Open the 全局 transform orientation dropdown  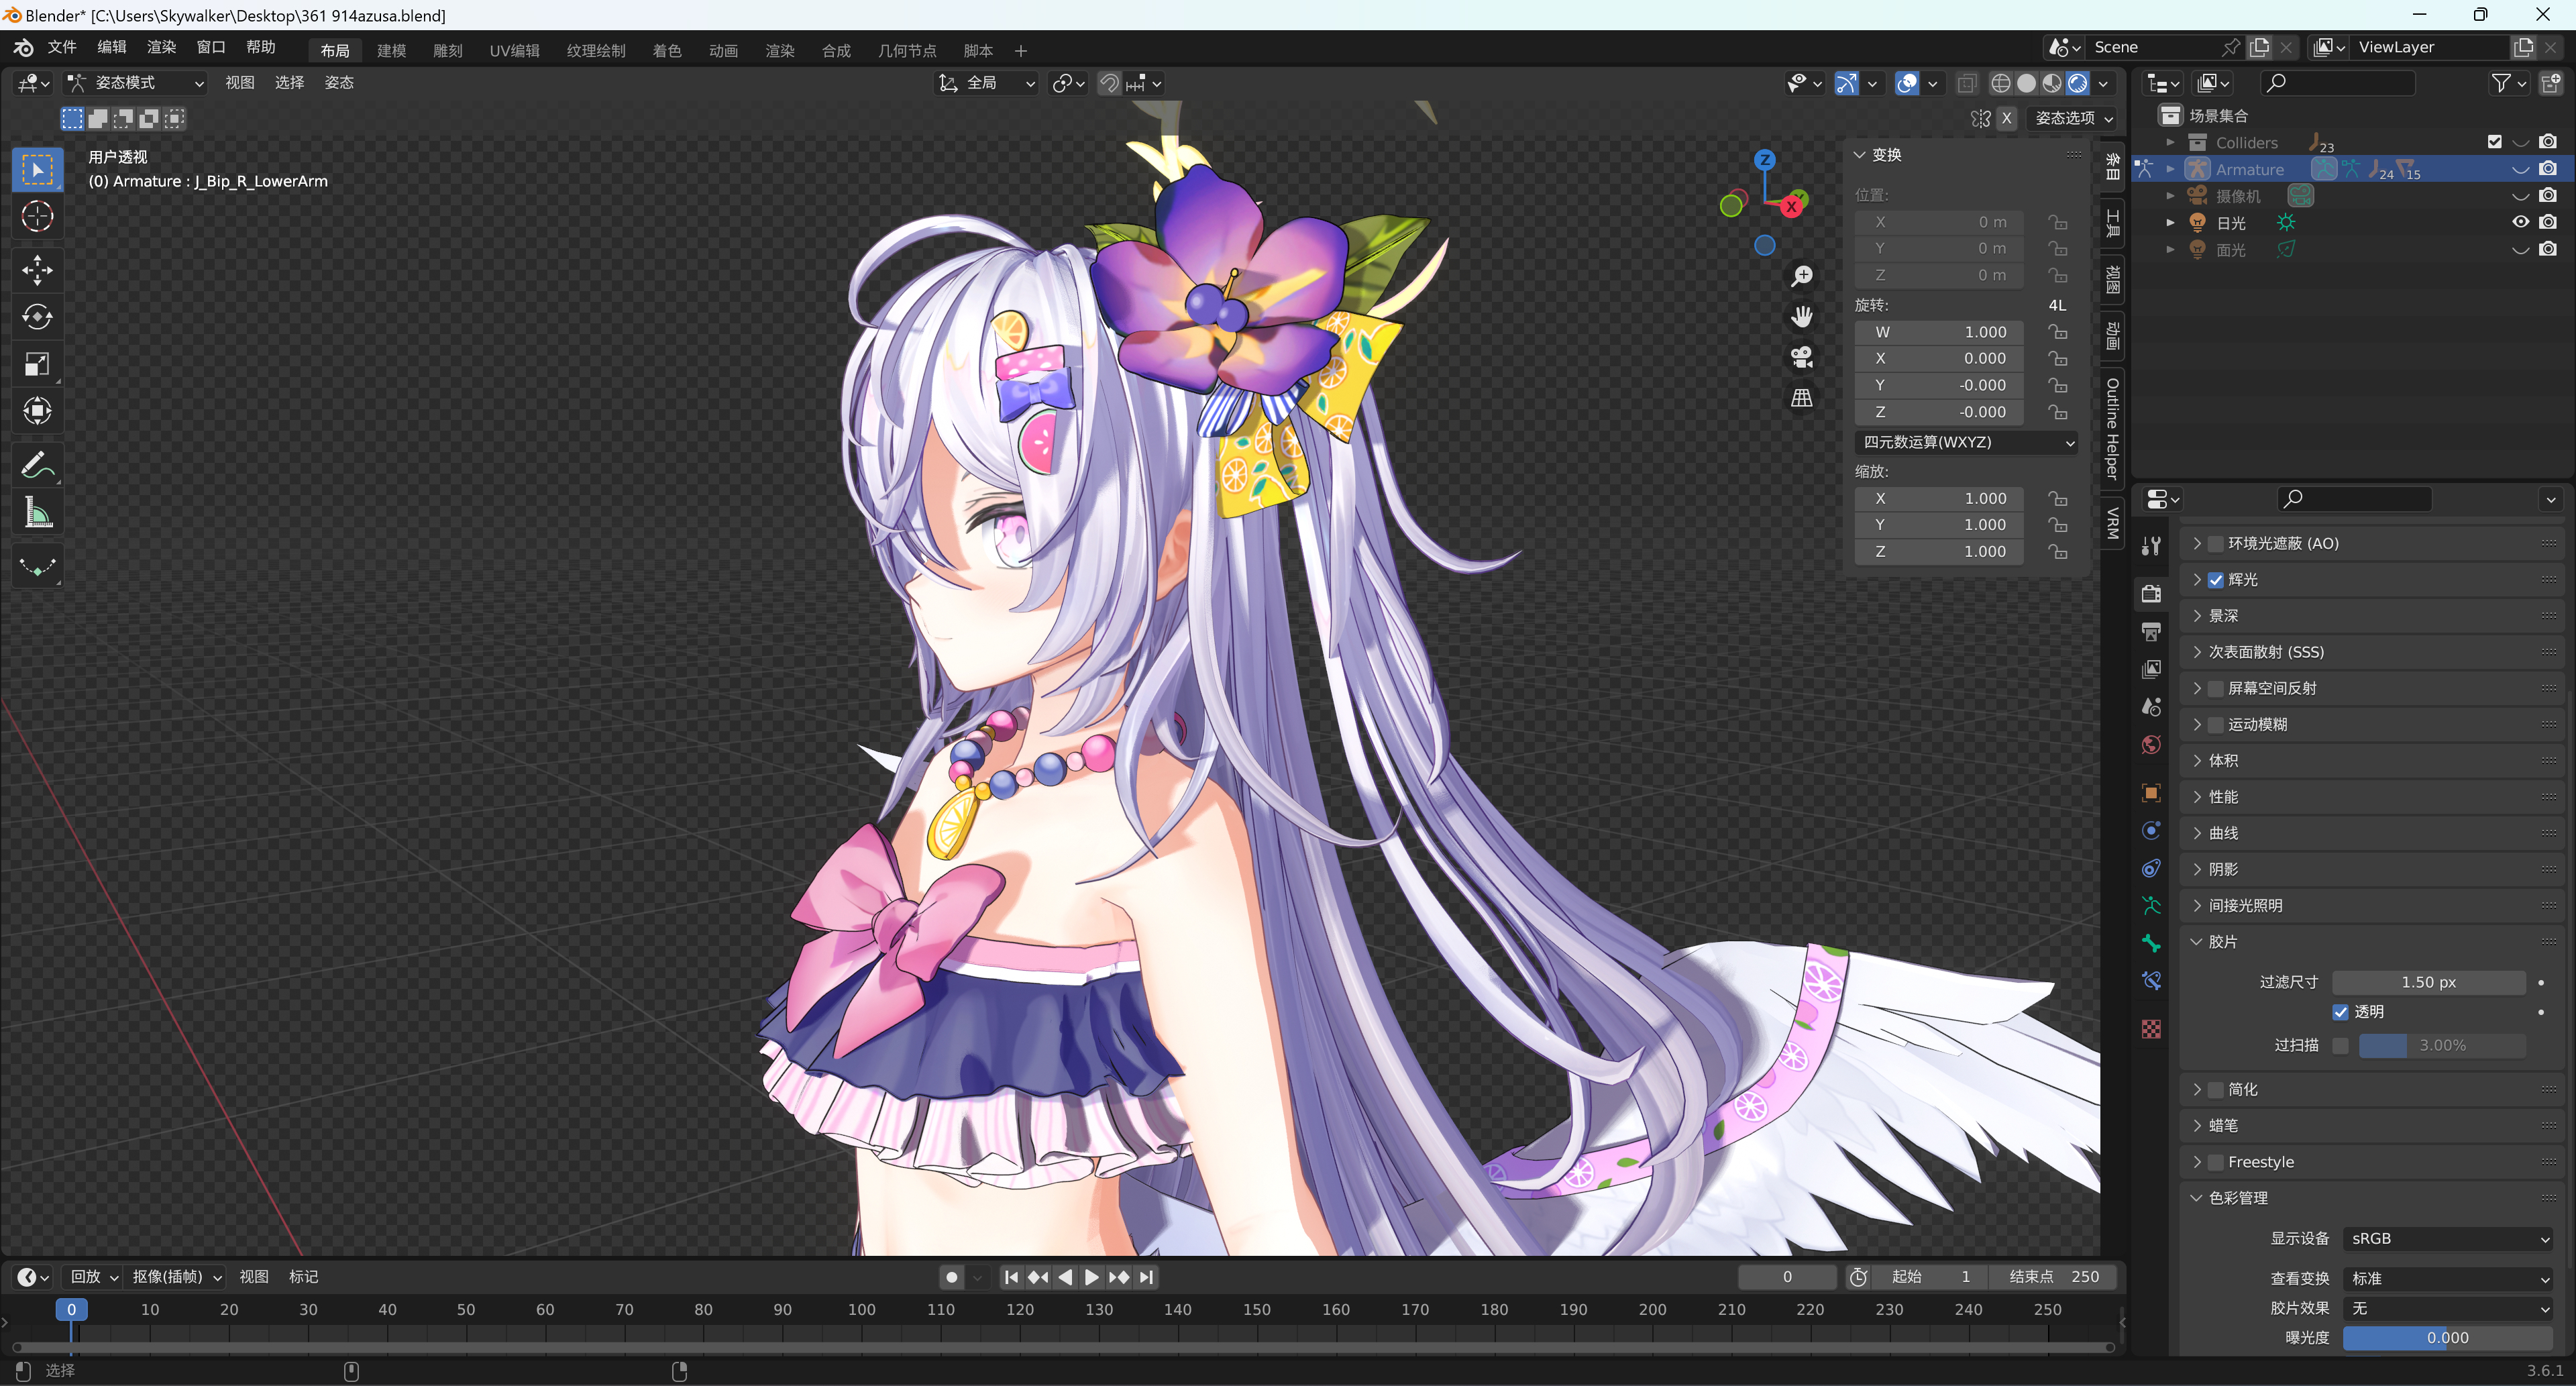click(x=987, y=83)
